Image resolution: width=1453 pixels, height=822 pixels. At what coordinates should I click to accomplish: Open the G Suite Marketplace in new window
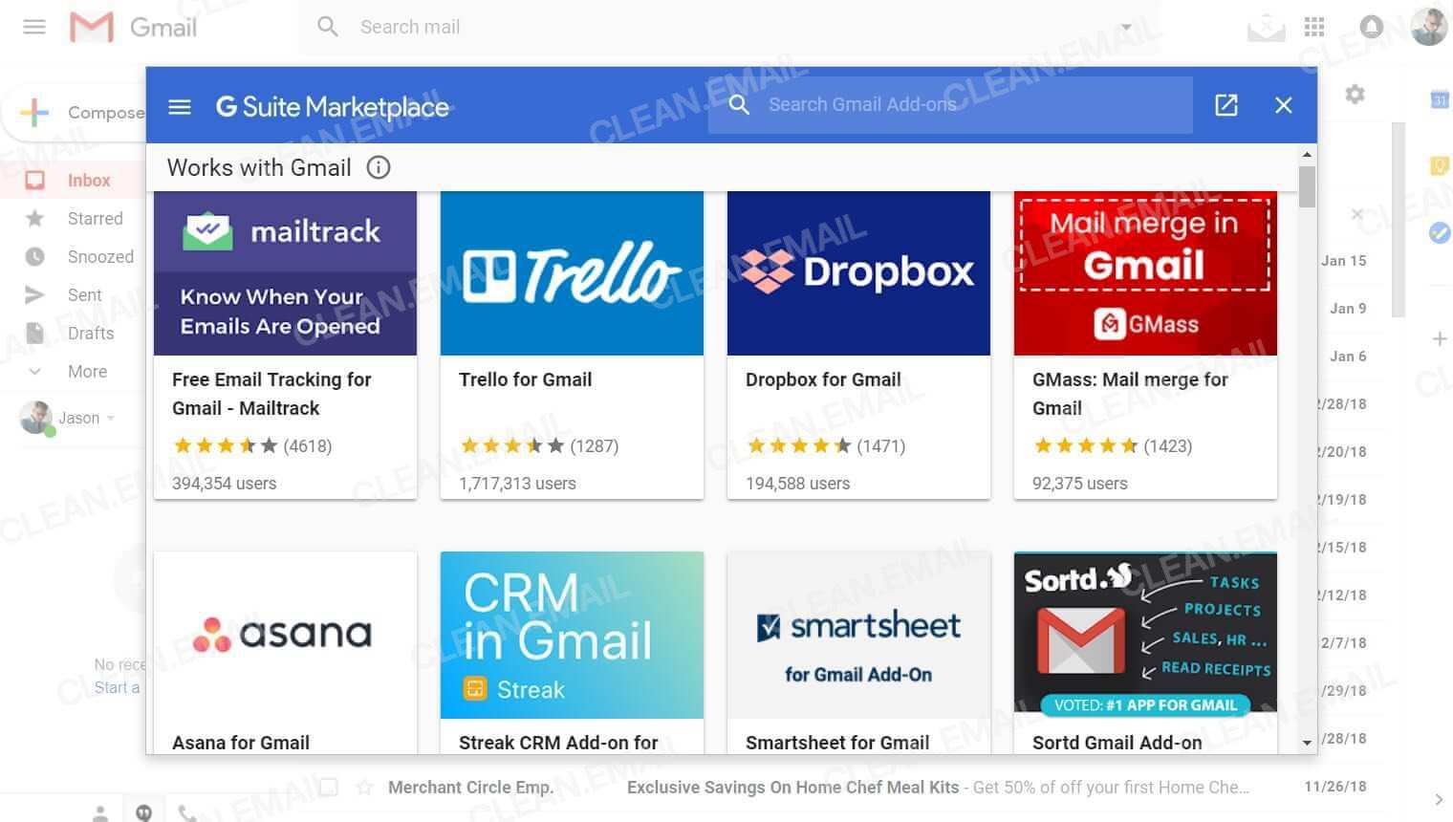[x=1226, y=105]
